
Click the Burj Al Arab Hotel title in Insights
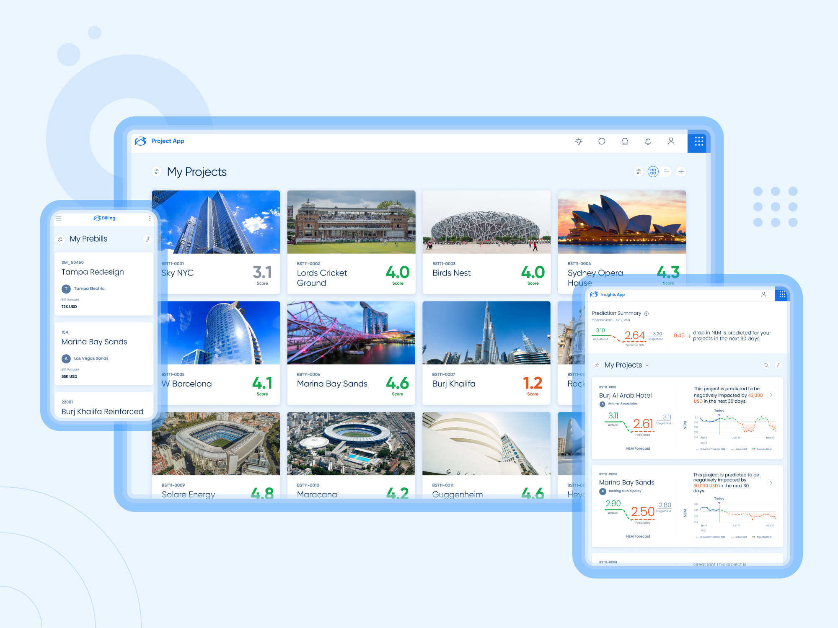coord(625,395)
